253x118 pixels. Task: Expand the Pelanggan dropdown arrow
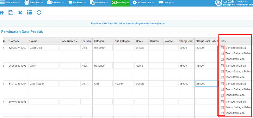tap(42, 3)
